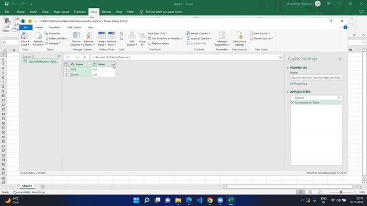
Task: Click Use First Row as Headers
Action: click(x=165, y=38)
